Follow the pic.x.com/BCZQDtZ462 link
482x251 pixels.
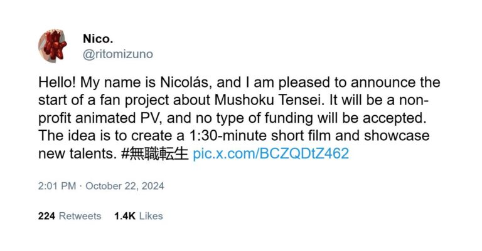[x=271, y=153]
